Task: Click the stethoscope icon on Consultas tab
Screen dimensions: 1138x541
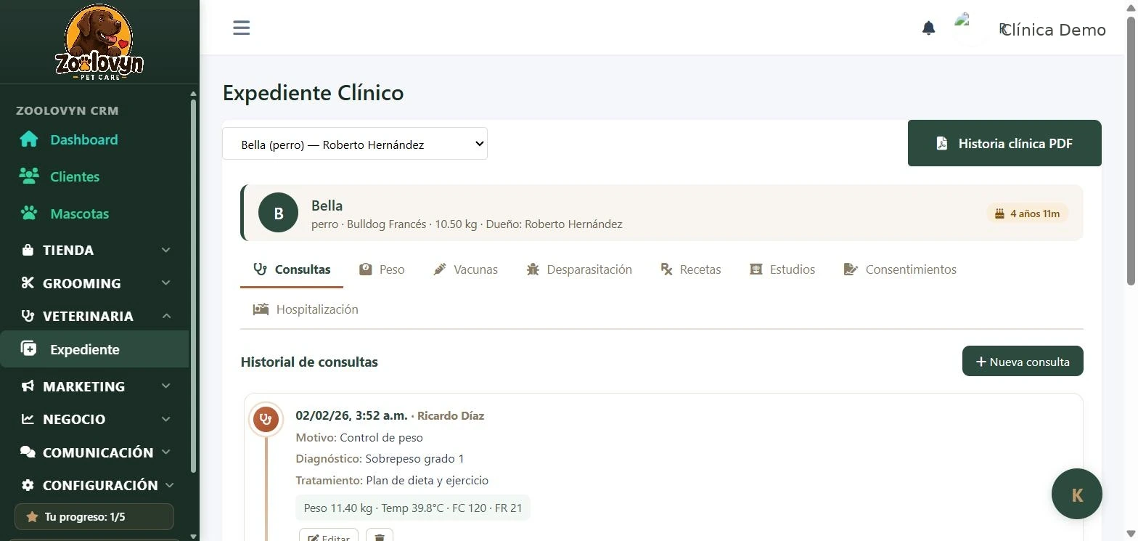Action: coord(260,269)
